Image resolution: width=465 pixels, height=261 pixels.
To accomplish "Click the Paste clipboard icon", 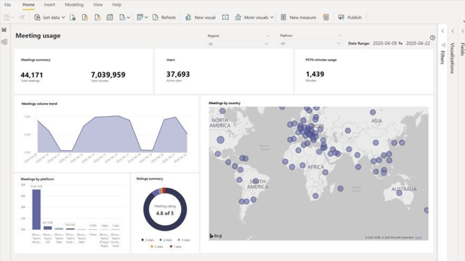I will coord(6,17).
